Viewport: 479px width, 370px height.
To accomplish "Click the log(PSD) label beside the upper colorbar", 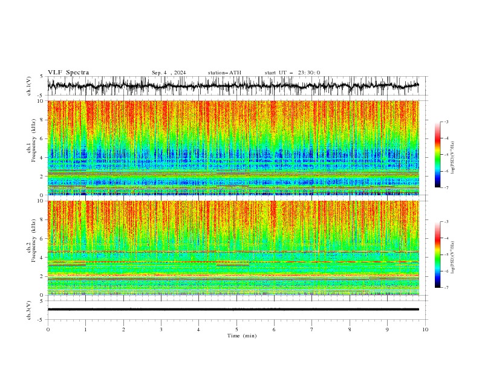I will pos(453,158).
